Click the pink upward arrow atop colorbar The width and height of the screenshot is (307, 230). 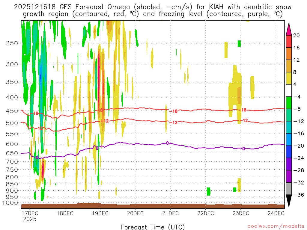click(289, 29)
